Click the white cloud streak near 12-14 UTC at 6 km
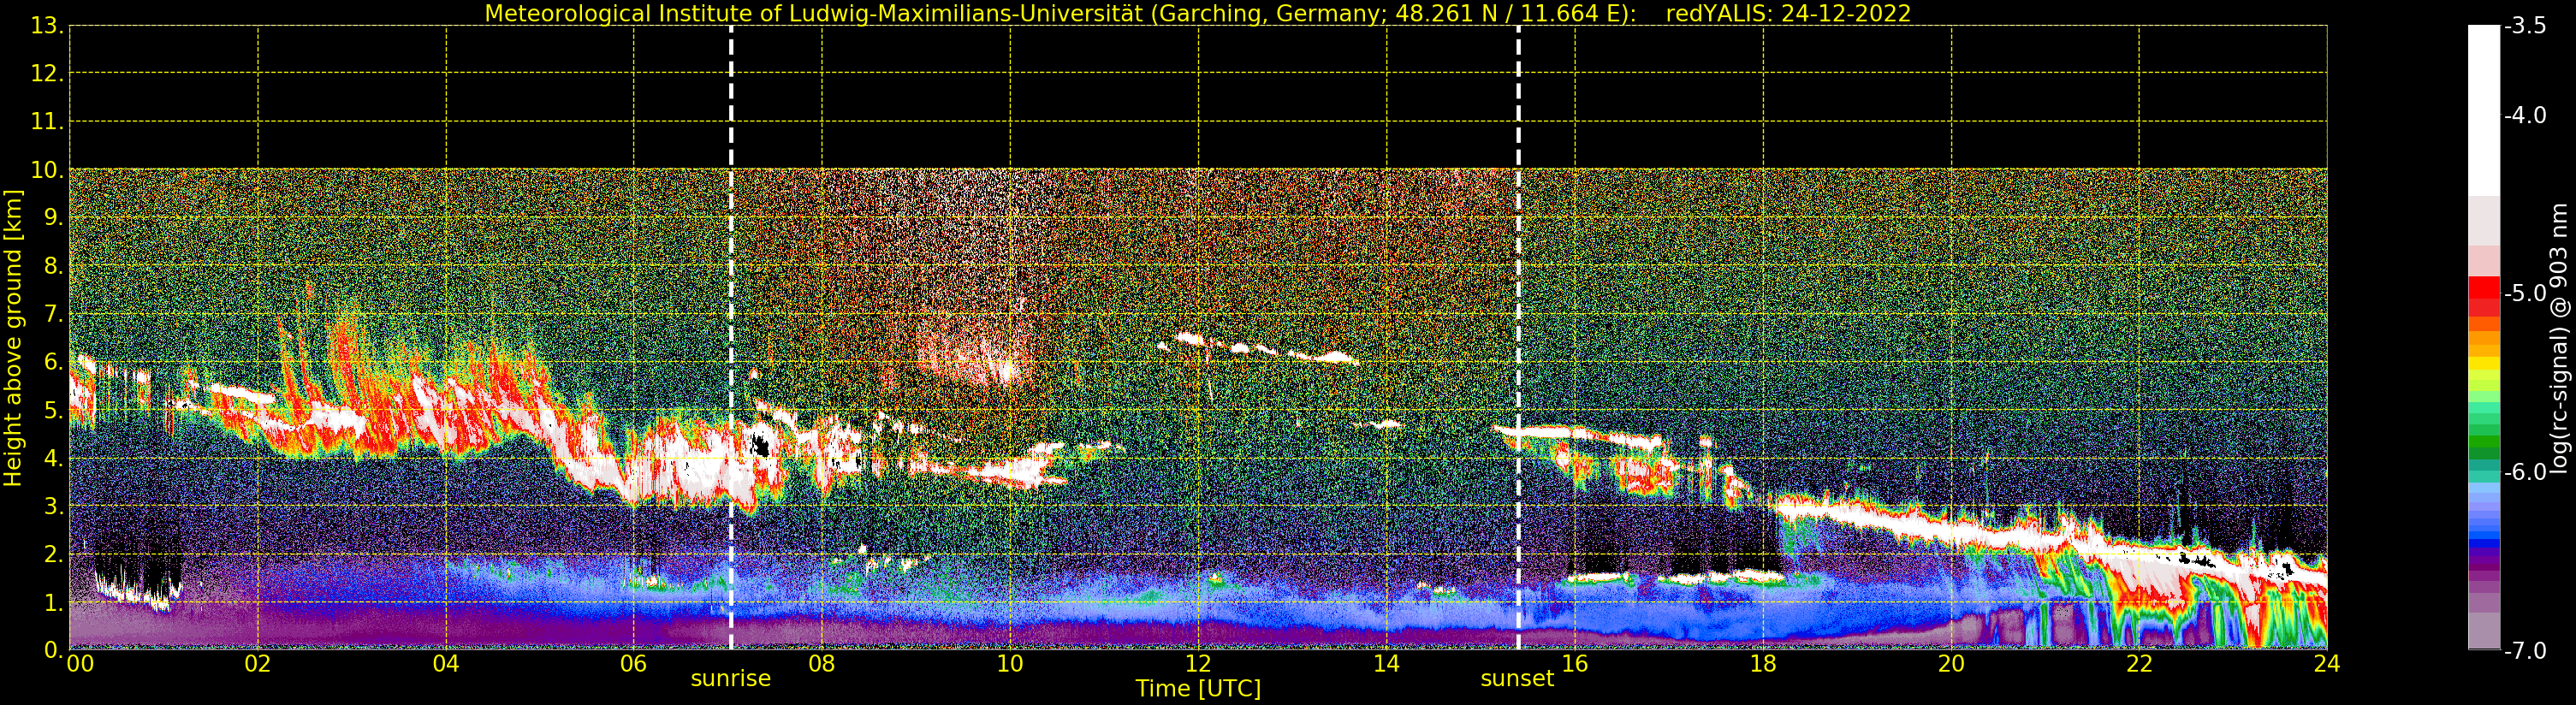The width and height of the screenshot is (2576, 705). (x=1258, y=348)
